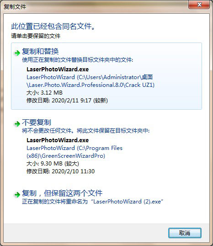Click the 3.12 MB file size line
Viewport: 213px width, 246px height.
pos(44,93)
